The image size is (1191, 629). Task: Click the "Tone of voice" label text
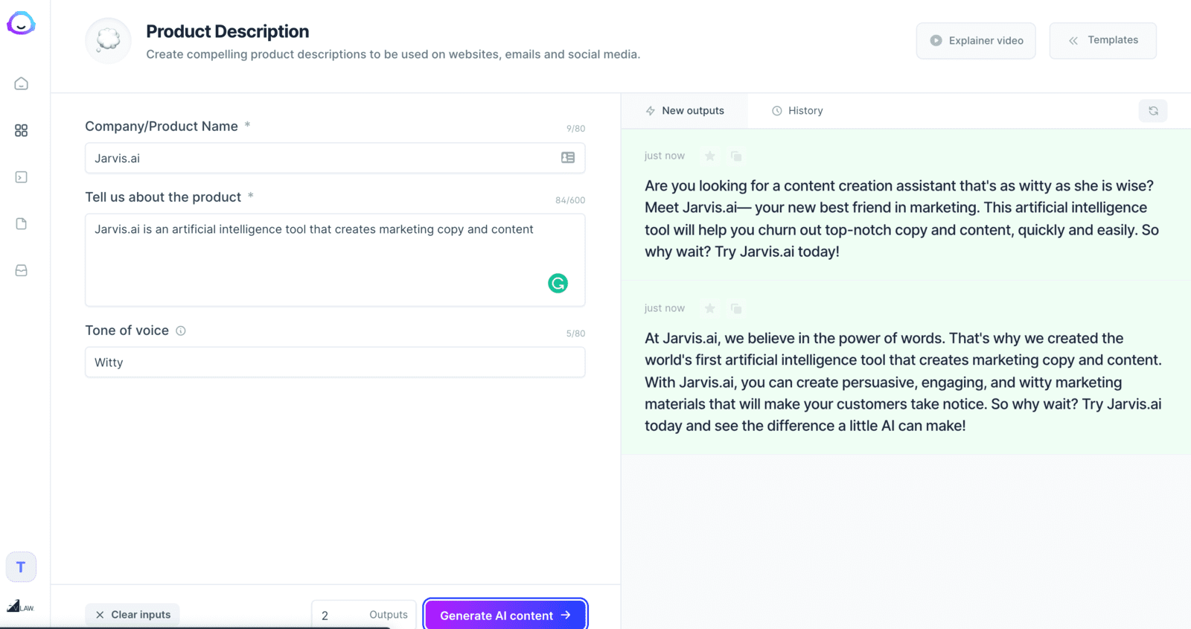pos(127,331)
